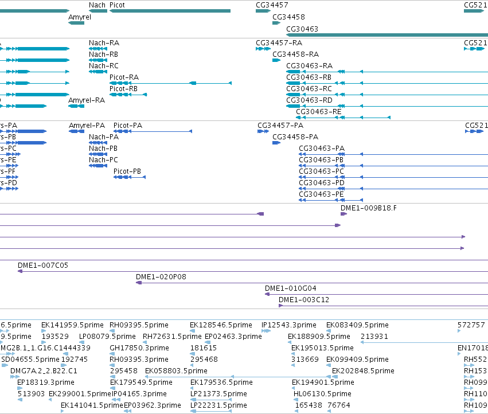Click the CG30463-RA transcript label

309,66
